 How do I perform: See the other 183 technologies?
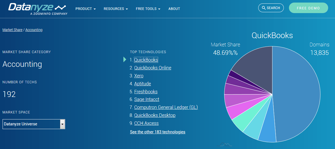coord(158,132)
